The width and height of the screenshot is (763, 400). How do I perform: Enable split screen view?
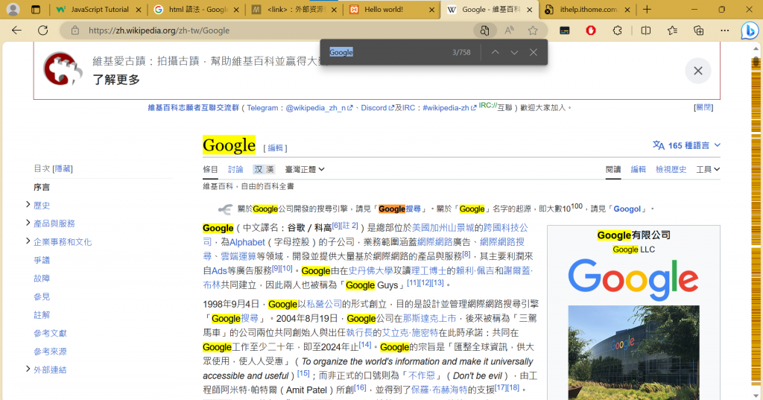[646, 31]
